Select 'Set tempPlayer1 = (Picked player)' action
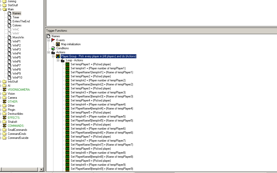277x173 pixels. [x=91, y=64]
